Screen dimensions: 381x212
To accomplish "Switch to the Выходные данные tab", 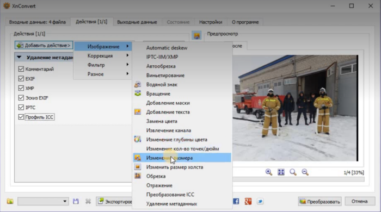I will click(137, 22).
